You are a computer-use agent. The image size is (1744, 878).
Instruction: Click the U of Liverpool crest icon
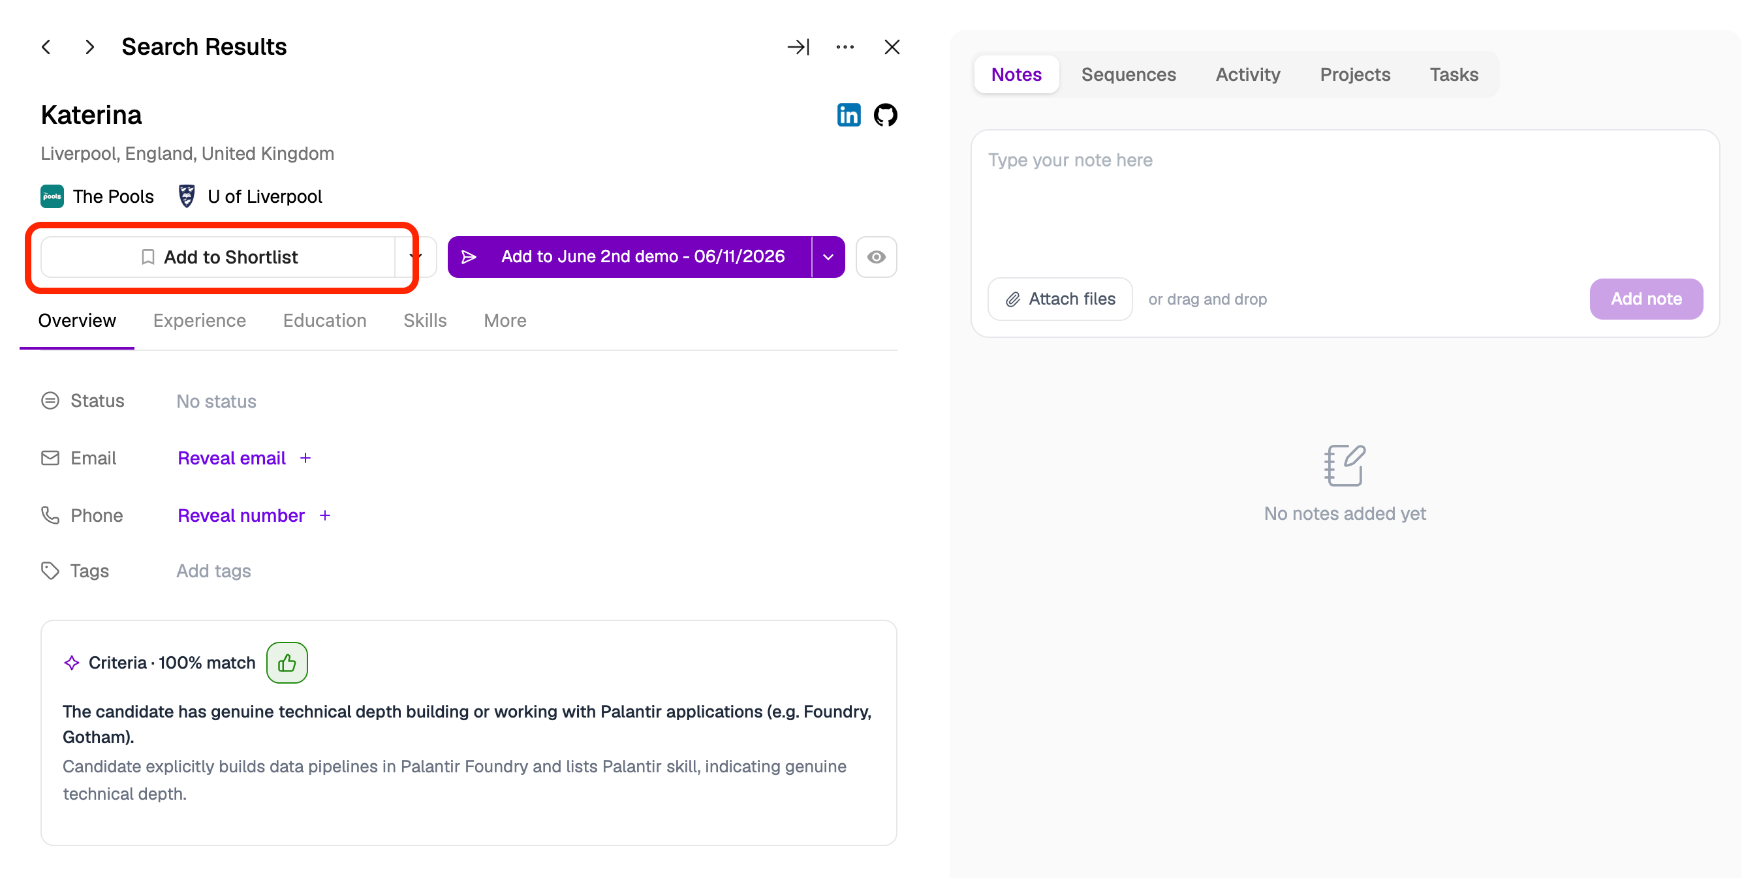point(187,196)
